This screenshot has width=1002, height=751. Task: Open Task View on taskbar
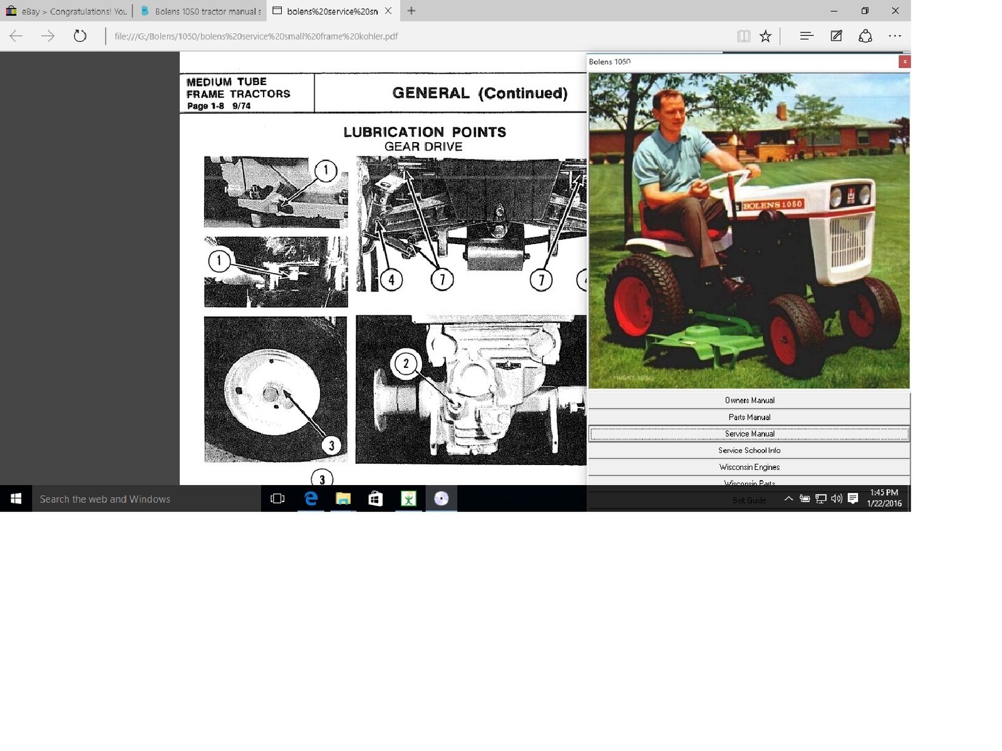(277, 499)
